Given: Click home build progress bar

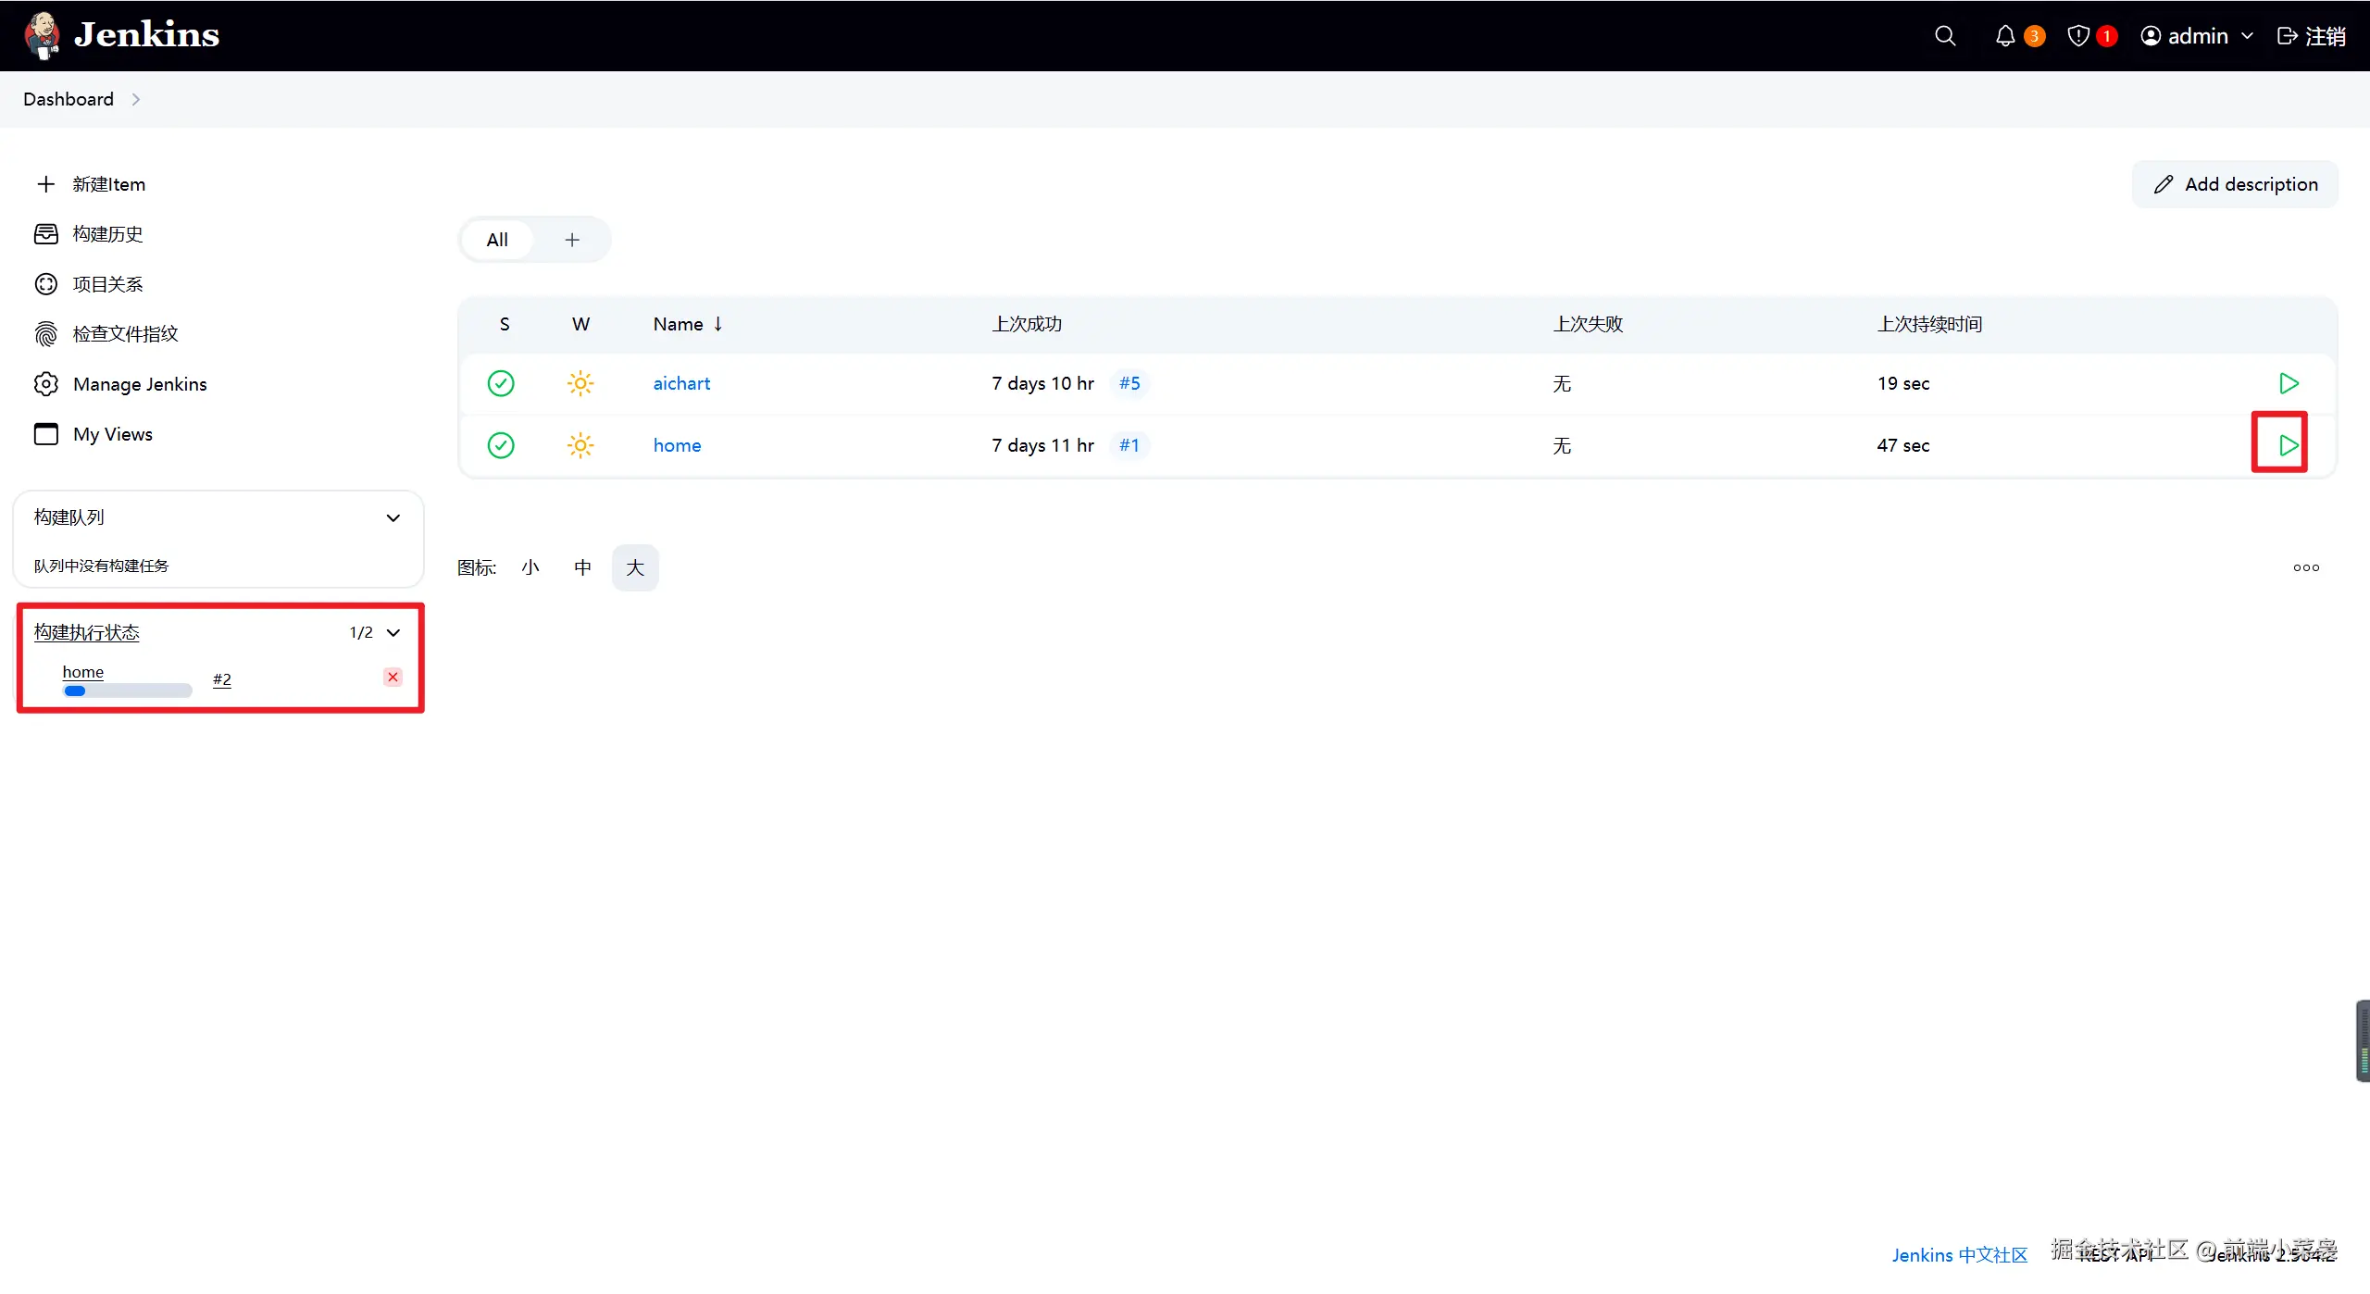Looking at the screenshot, I should 127,691.
